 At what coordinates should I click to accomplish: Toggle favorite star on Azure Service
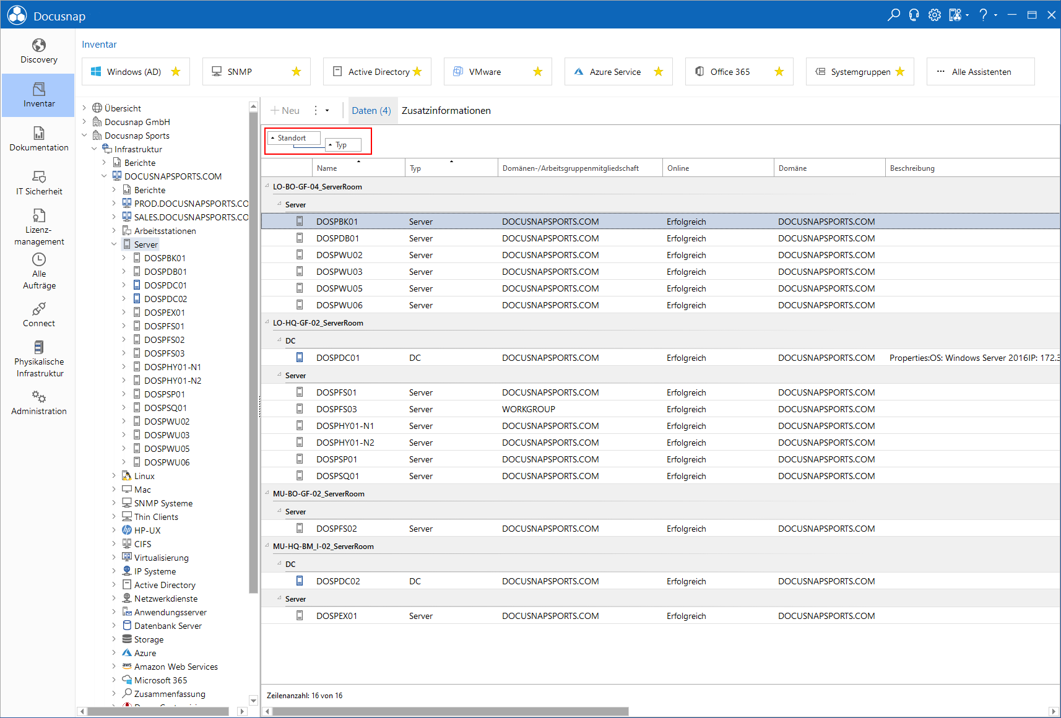pyautogui.click(x=659, y=72)
